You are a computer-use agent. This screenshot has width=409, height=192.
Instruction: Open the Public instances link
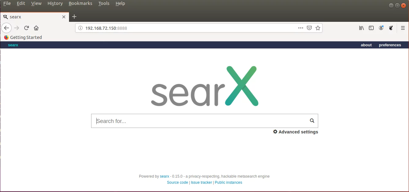pyautogui.click(x=228, y=182)
